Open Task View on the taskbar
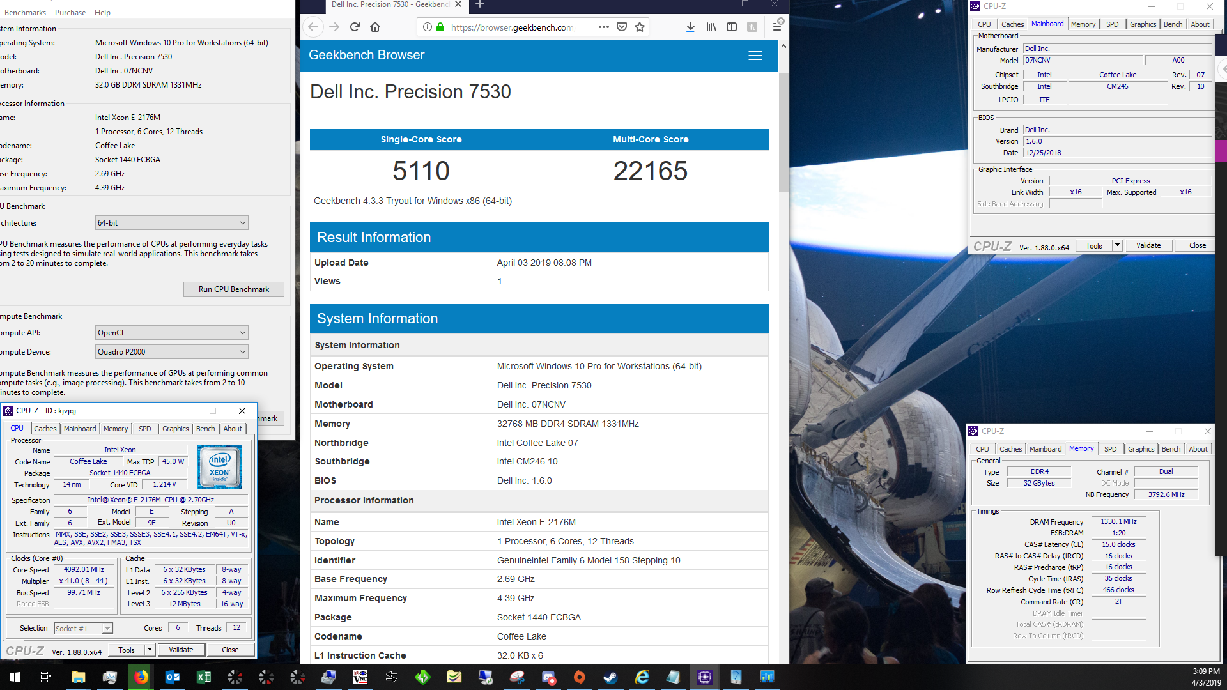The height and width of the screenshot is (690, 1227). [x=46, y=677]
